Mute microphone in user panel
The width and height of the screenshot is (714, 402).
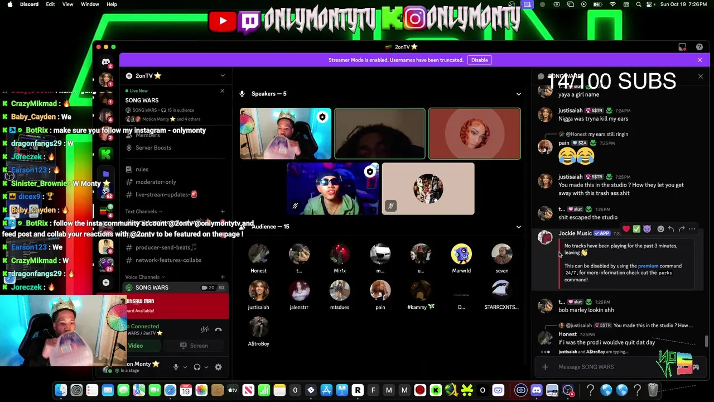[176, 367]
